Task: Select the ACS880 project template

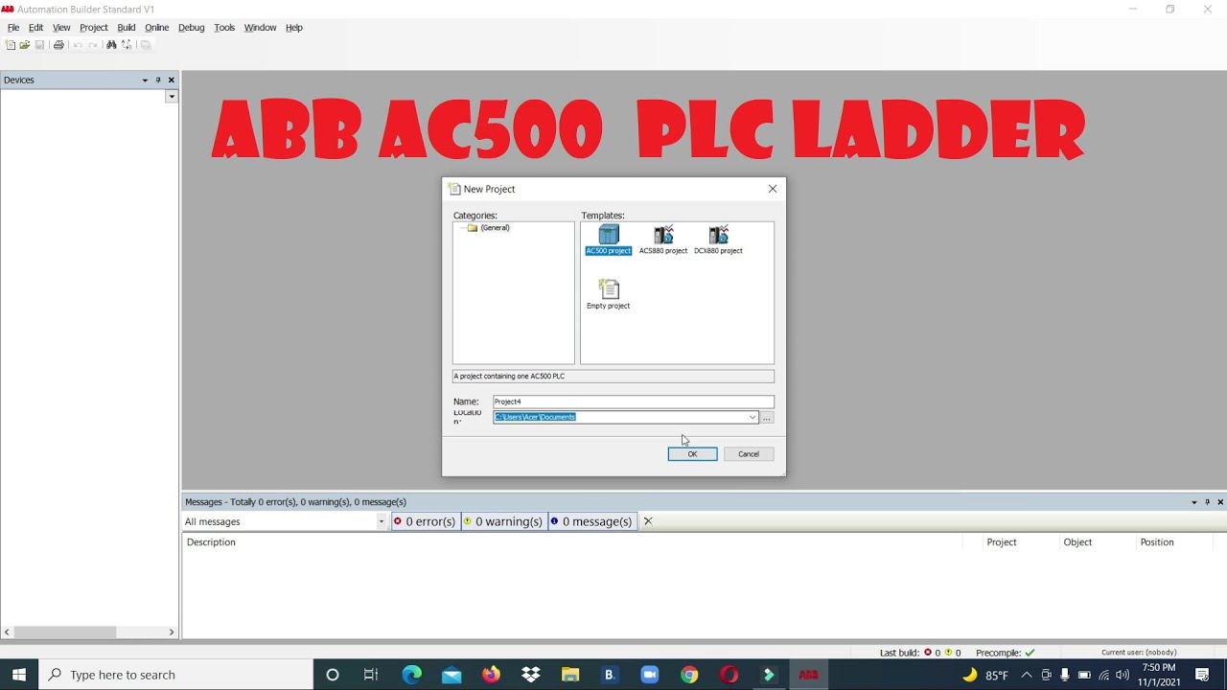Action: (663, 241)
